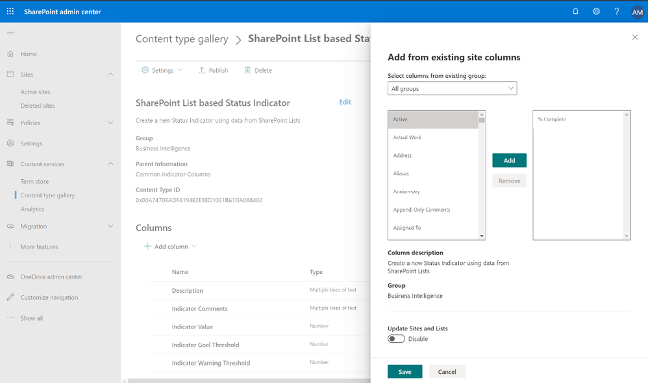Click the Policies icon in the sidebar
This screenshot has width=648, height=383.
coord(10,122)
